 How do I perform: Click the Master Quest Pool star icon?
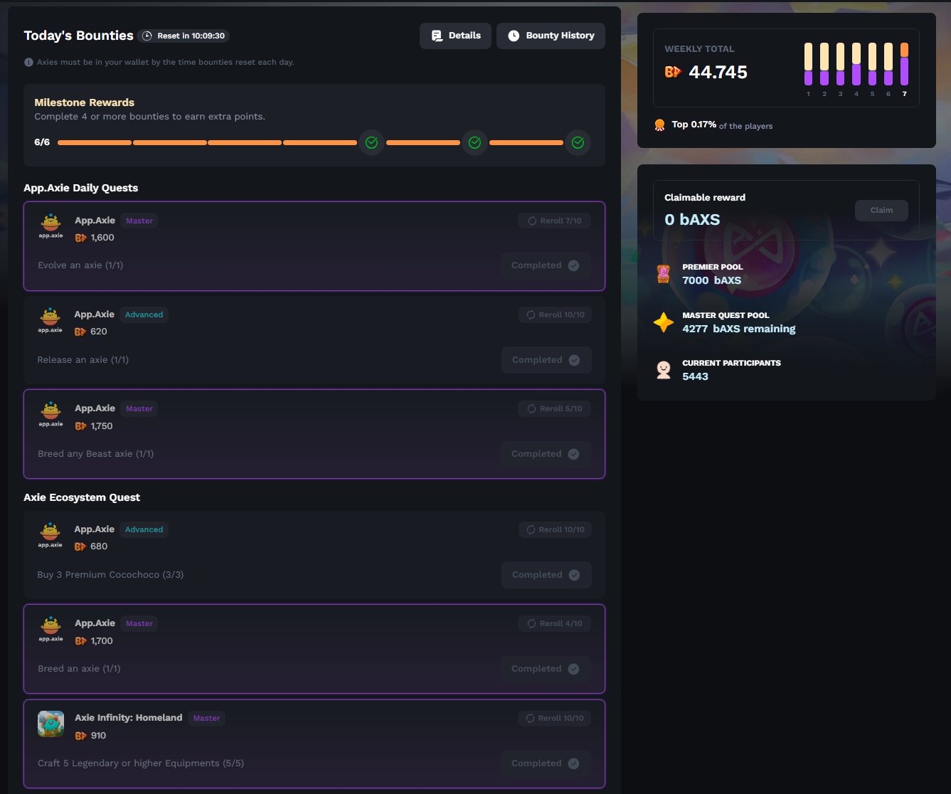[664, 322]
